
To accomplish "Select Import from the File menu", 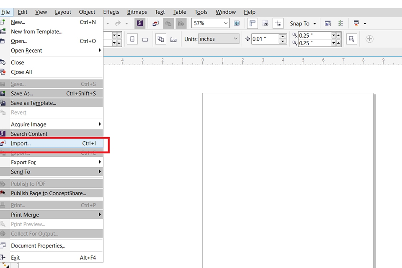I will (22, 143).
